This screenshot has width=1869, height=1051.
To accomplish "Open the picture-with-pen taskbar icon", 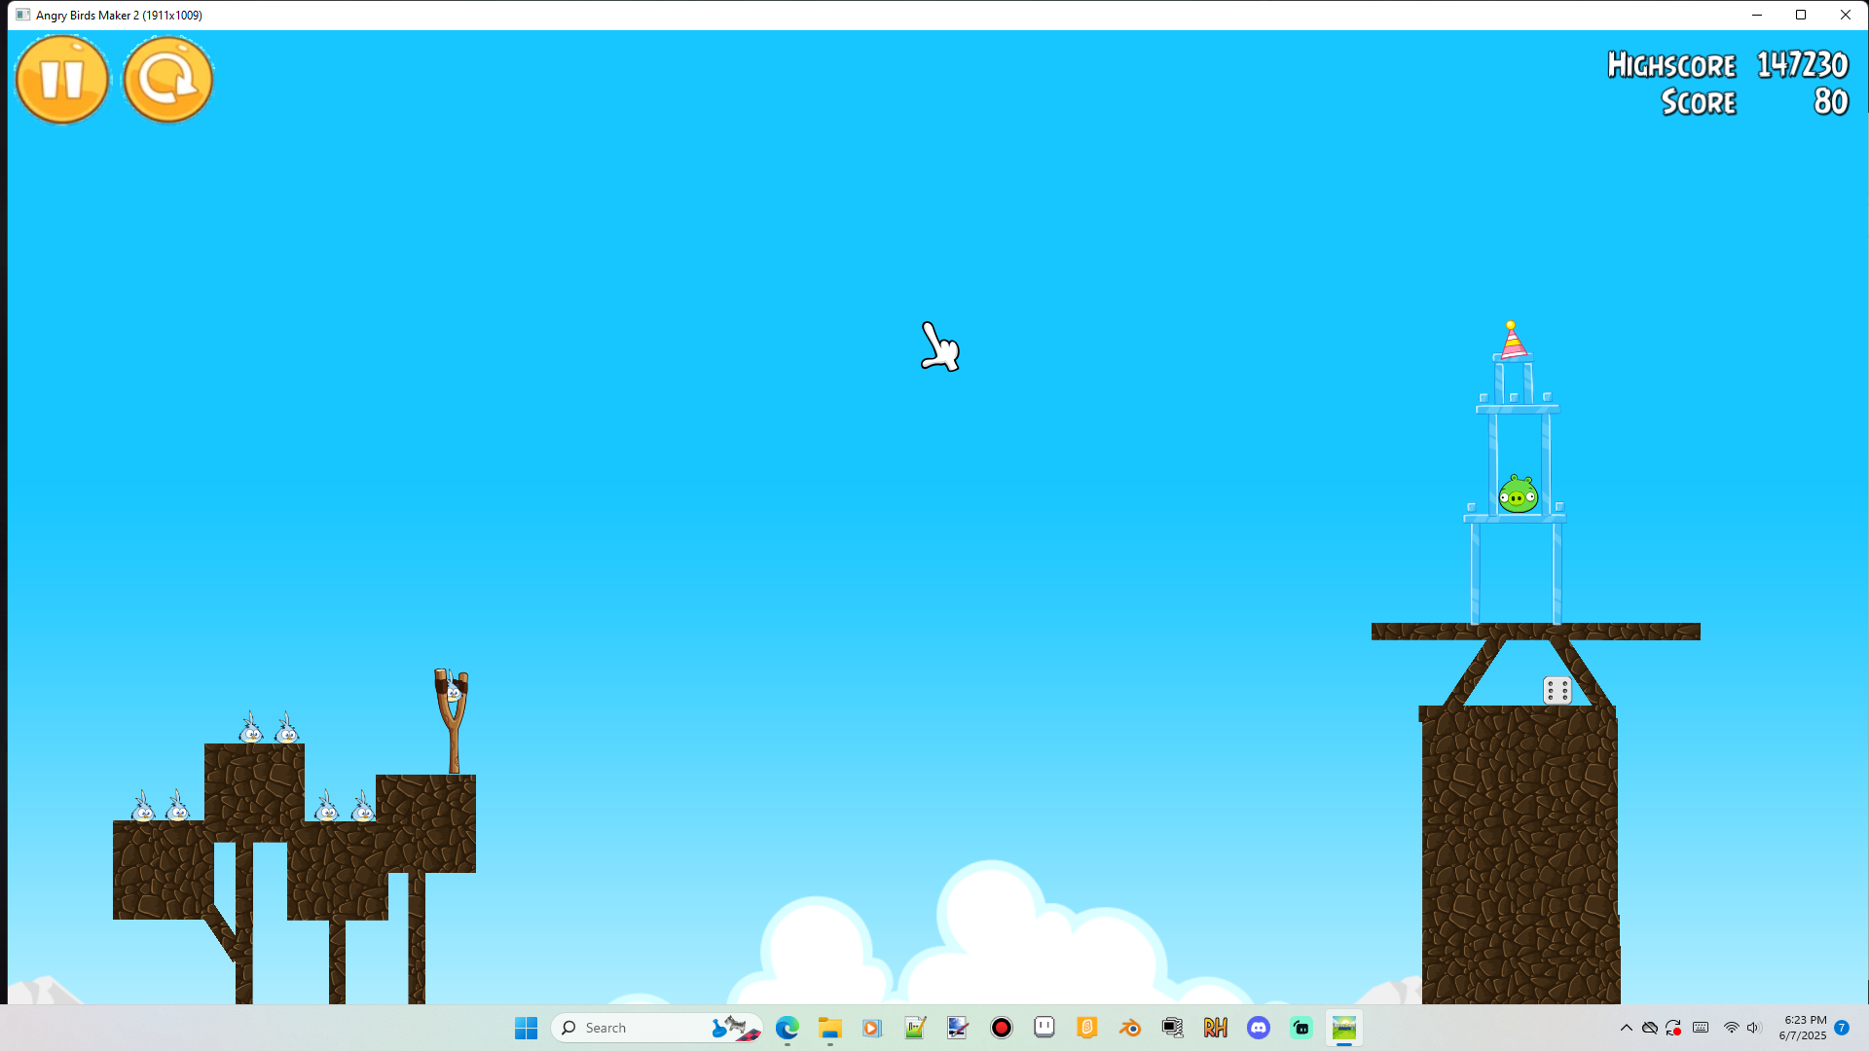I will (958, 1028).
